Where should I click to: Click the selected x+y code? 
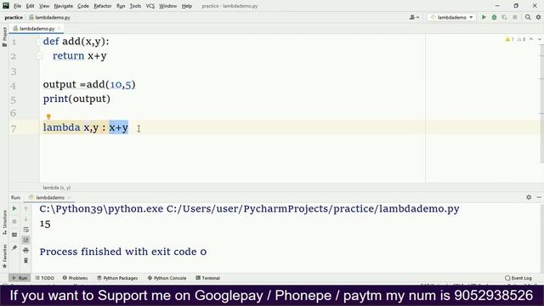(x=119, y=127)
